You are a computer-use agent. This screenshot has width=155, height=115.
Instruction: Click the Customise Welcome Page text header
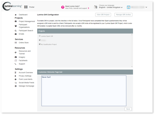pos(85,72)
